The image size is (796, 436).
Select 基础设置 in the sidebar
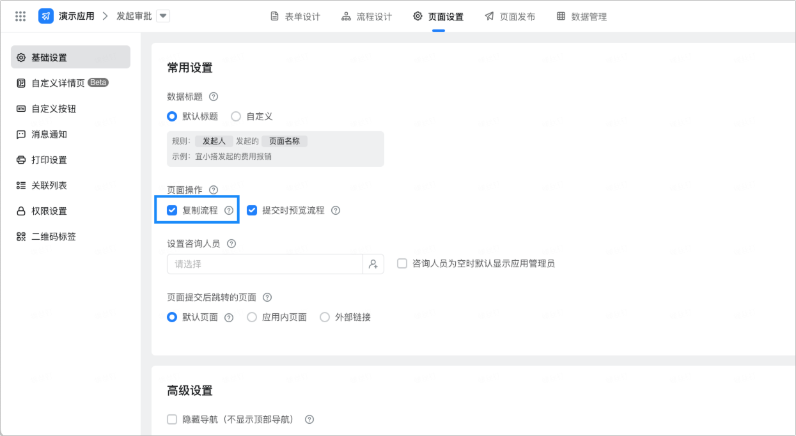tap(71, 58)
